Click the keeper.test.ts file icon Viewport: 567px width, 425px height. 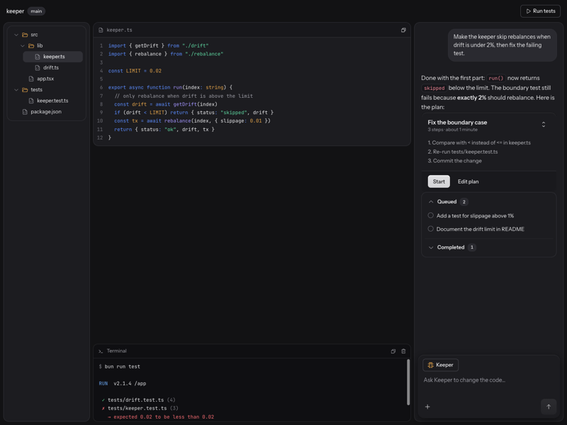click(x=31, y=101)
